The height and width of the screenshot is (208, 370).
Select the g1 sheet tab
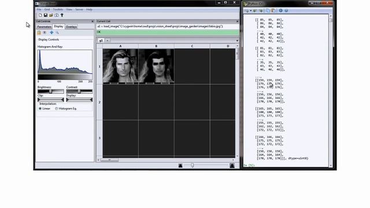[101, 40]
